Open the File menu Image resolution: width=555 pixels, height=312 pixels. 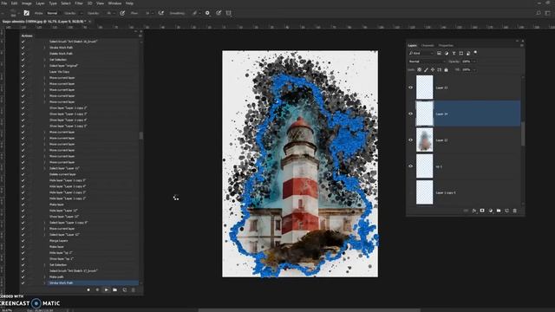[4, 3]
